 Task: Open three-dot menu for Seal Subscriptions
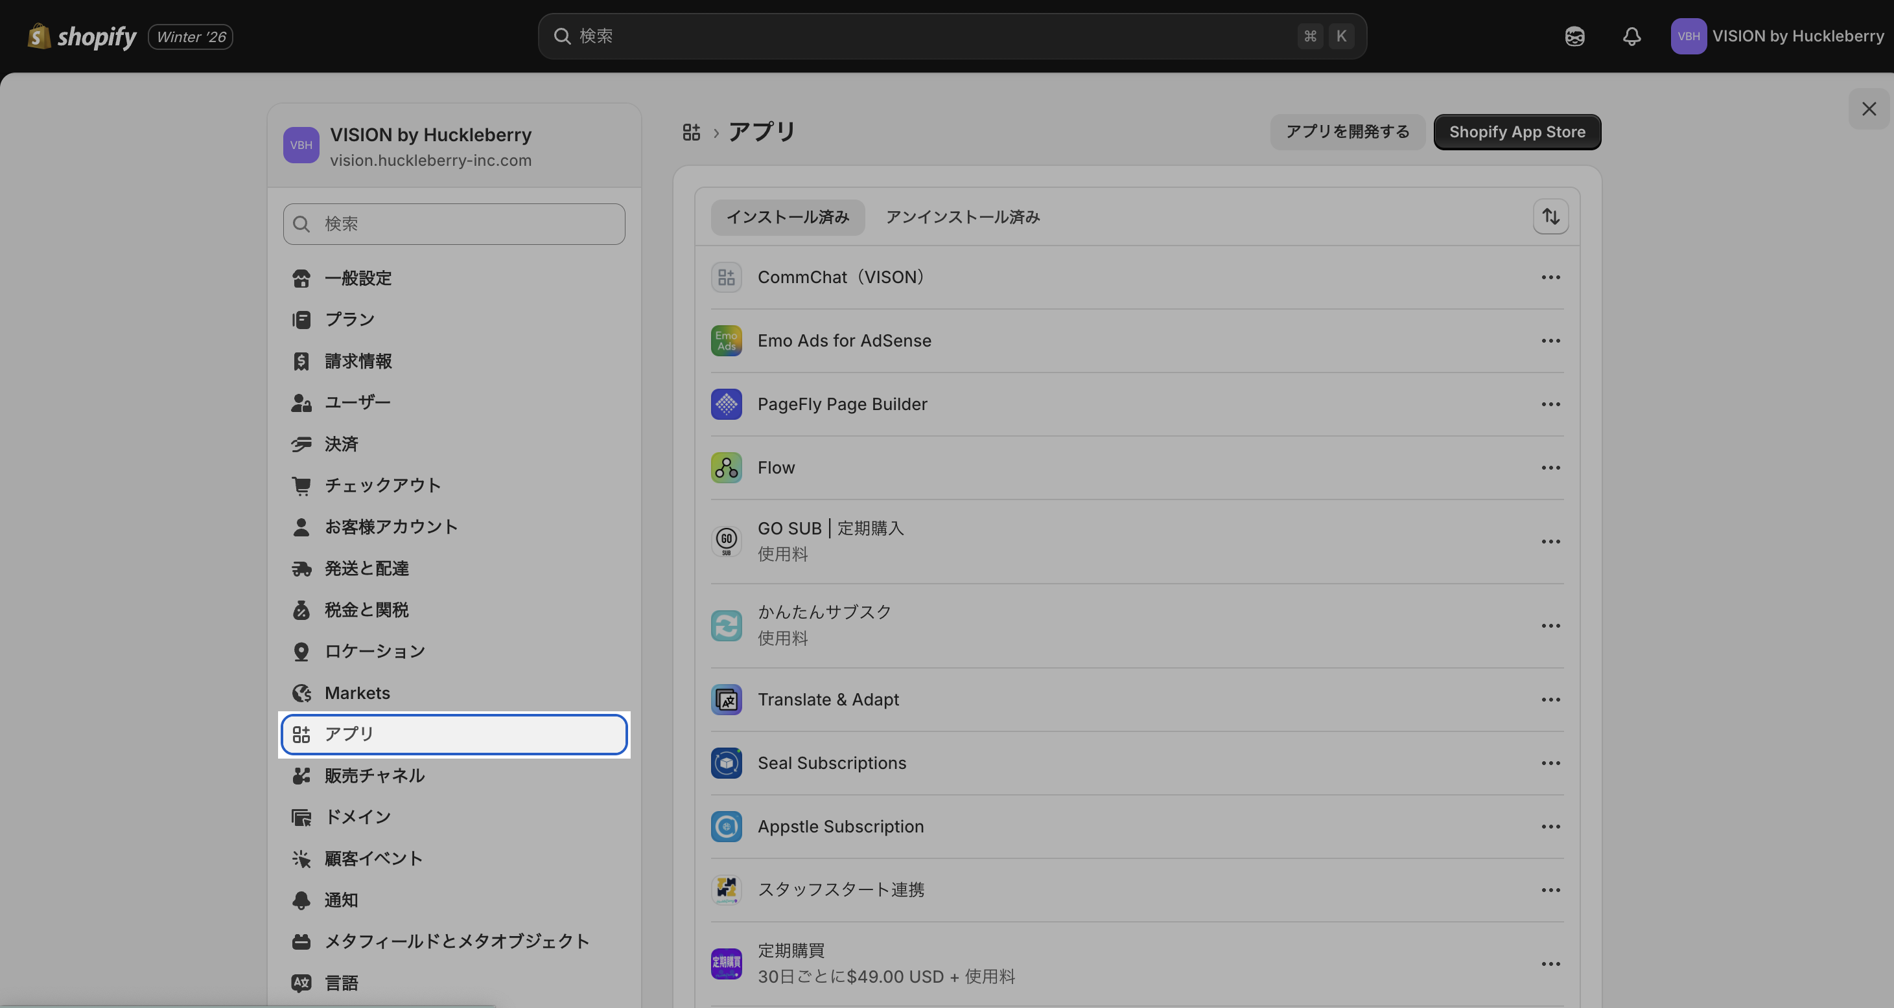[1550, 763]
